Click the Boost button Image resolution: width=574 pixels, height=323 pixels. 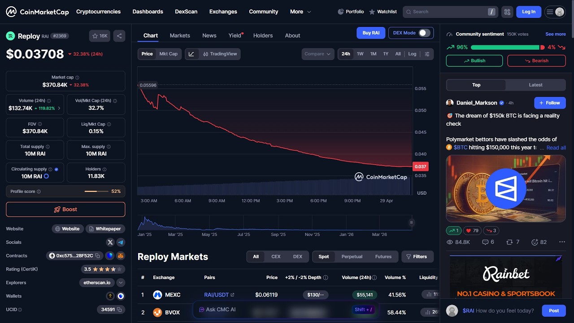tap(65, 210)
